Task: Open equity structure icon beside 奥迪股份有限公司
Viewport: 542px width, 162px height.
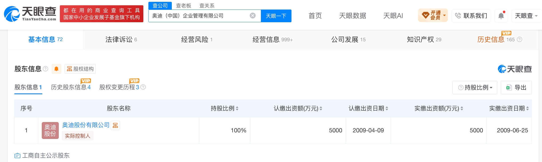Action: (115, 125)
